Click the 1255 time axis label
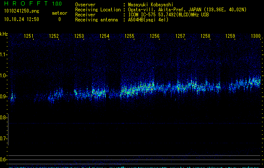264x168 pixels. (x=130, y=37)
